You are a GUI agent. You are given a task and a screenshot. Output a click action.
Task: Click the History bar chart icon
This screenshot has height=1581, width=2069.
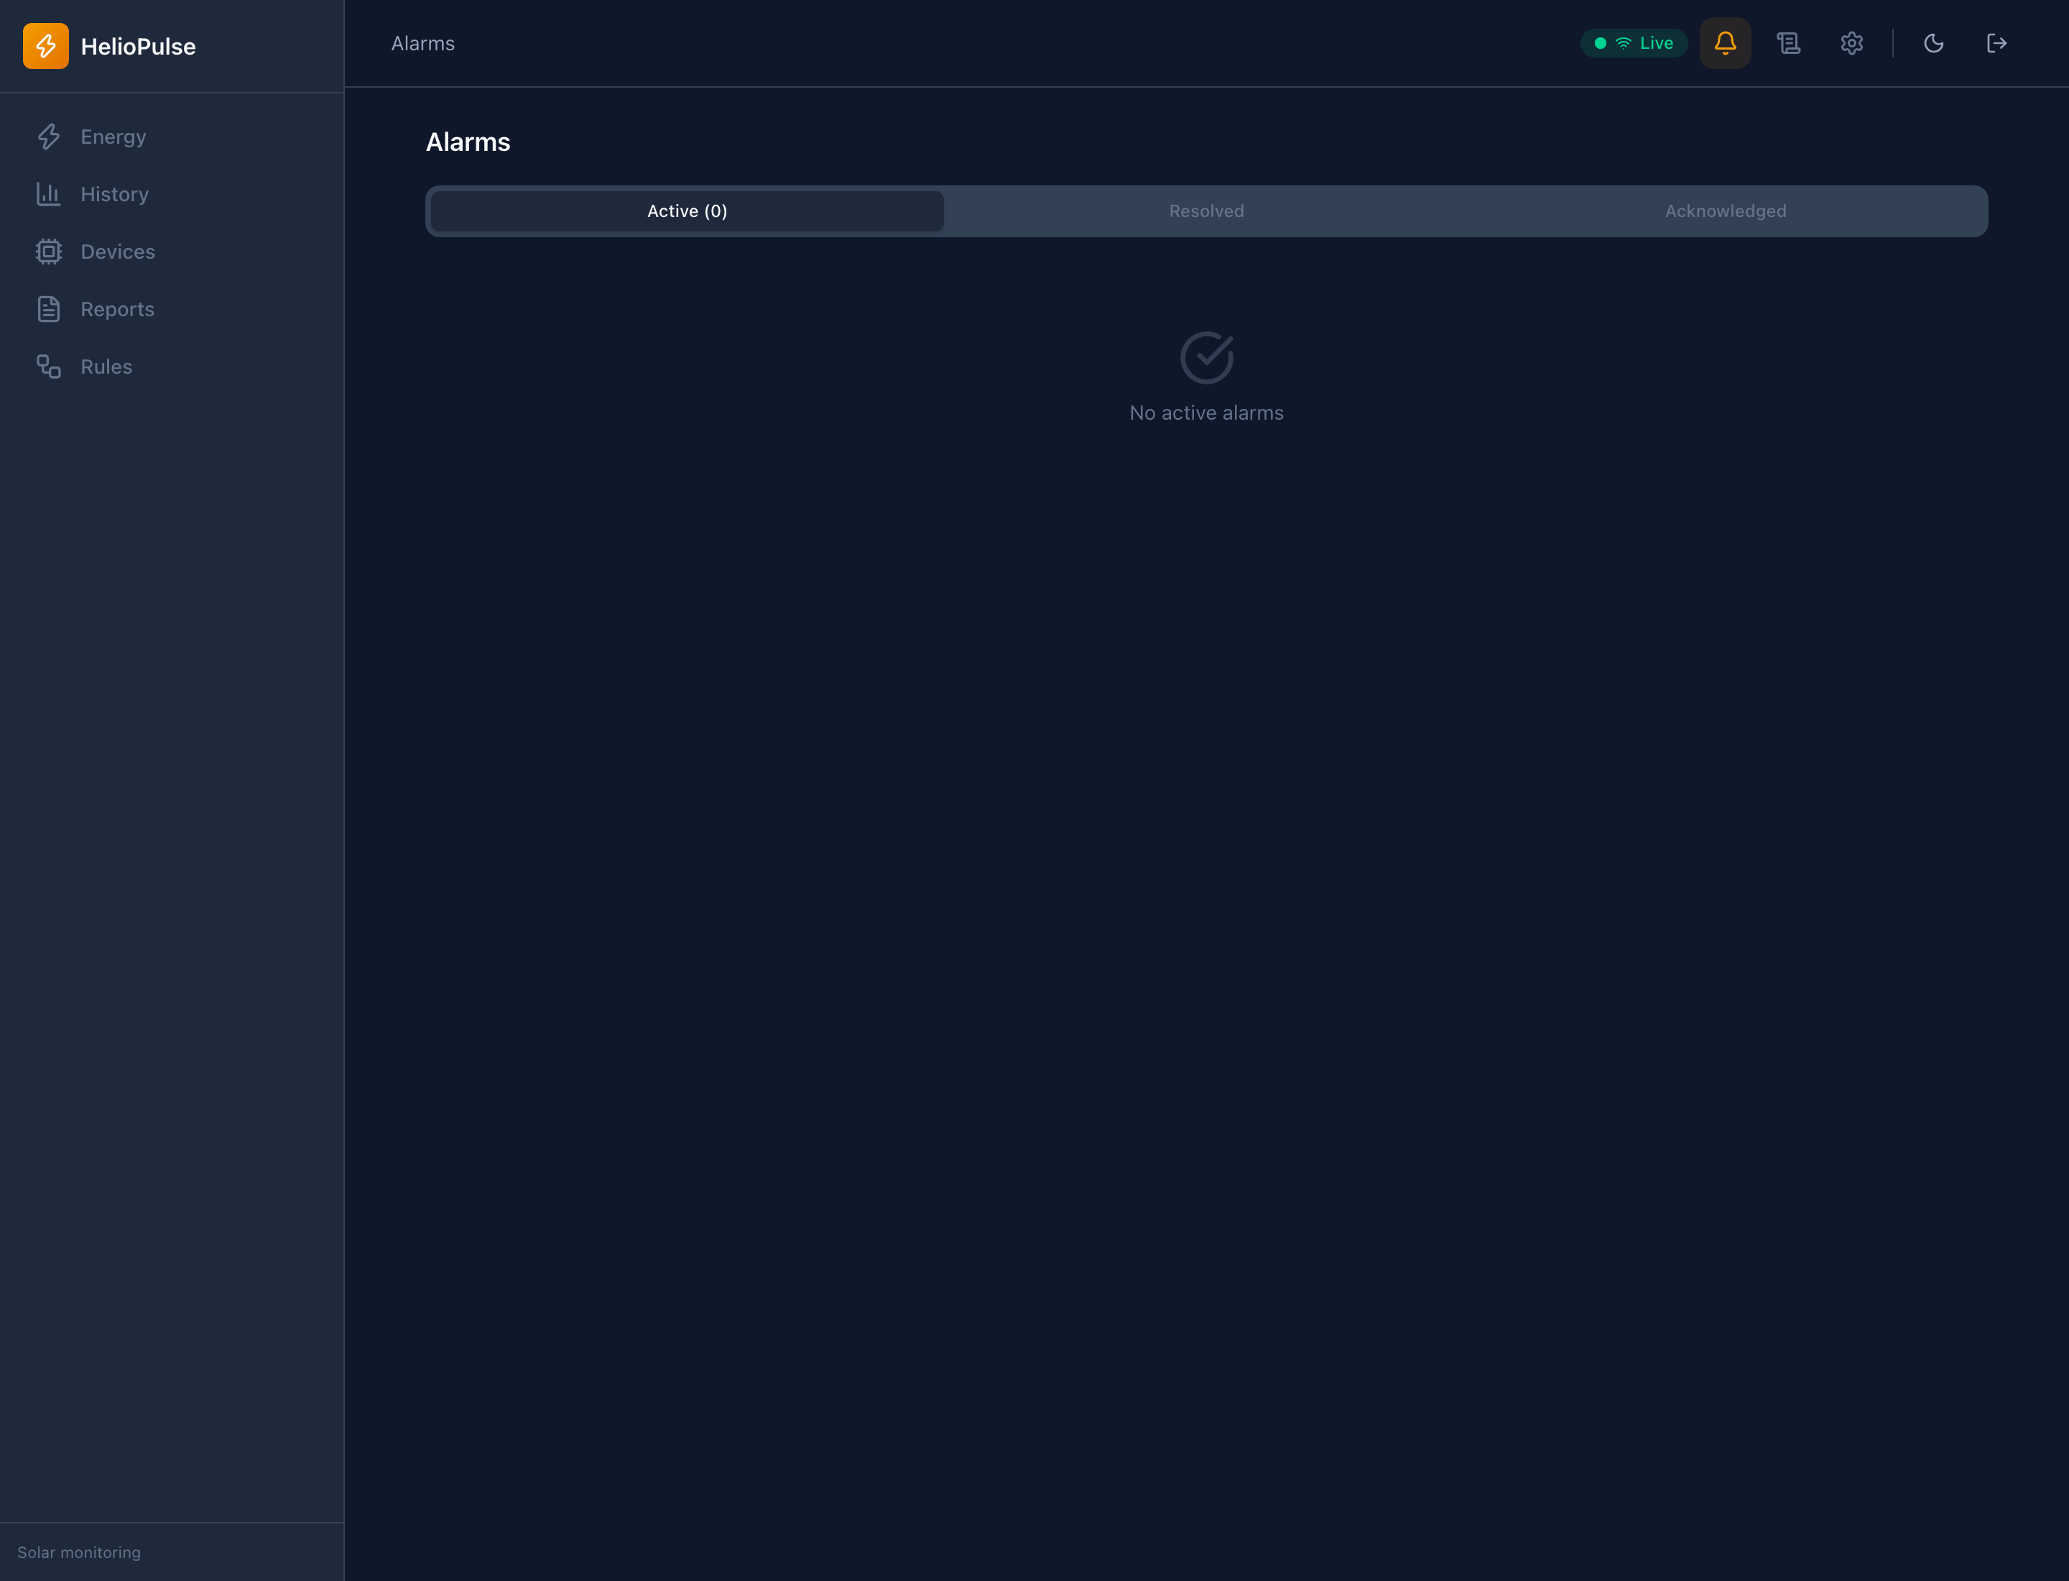pyautogui.click(x=49, y=194)
